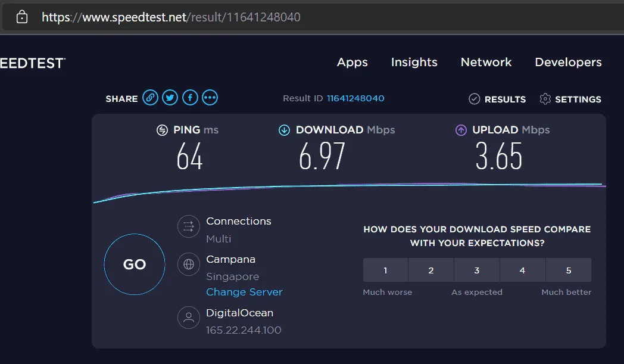The width and height of the screenshot is (624, 364).
Task: Click the download value 6.97
Action: coord(322,157)
